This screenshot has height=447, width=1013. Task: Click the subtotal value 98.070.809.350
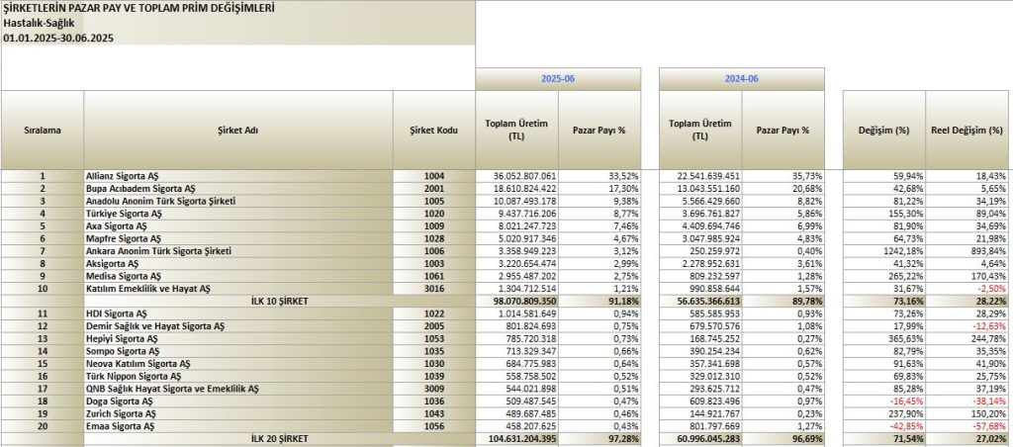(x=517, y=301)
